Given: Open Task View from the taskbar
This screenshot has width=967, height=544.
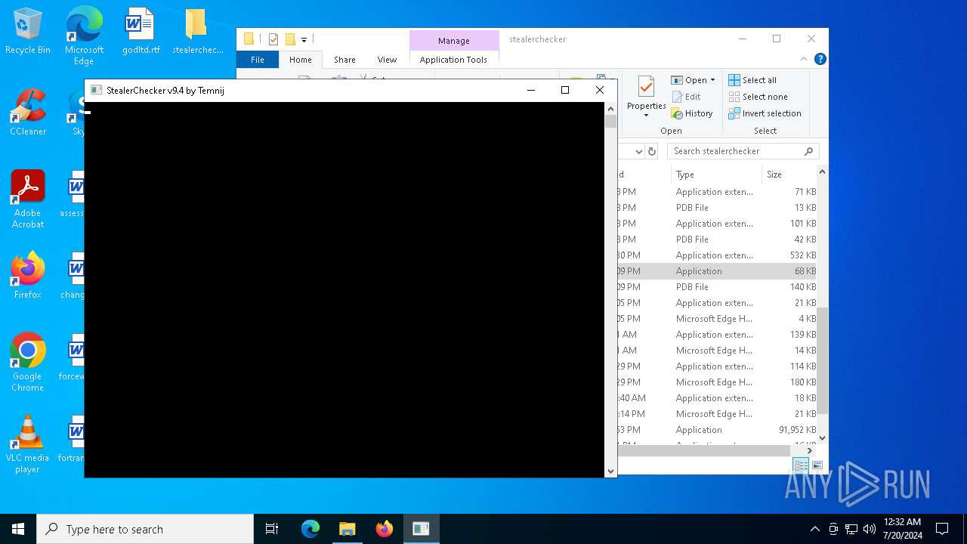Looking at the screenshot, I should (272, 529).
